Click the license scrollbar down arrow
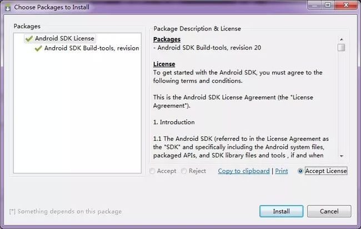Image resolution: width=361 pixels, height=229 pixels. 342,156
